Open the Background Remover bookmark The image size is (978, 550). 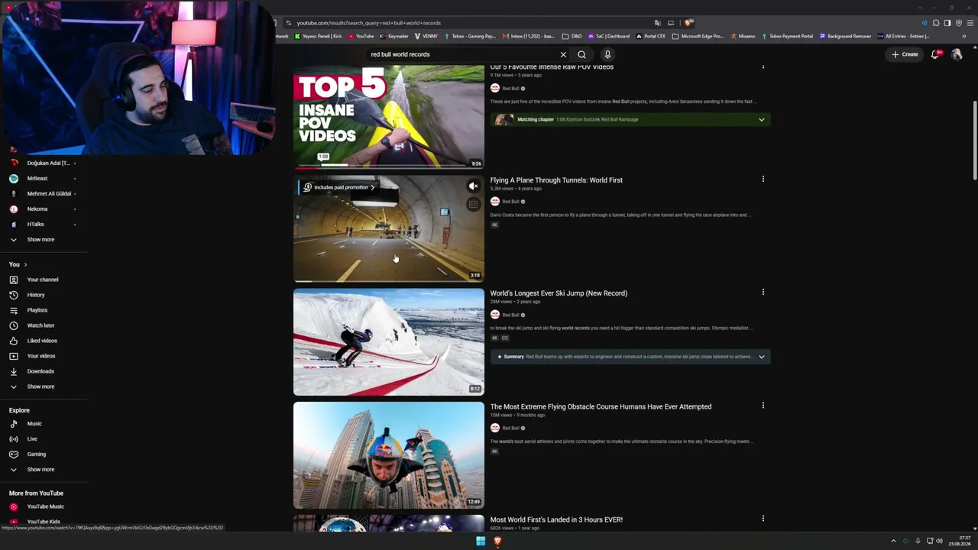click(846, 36)
